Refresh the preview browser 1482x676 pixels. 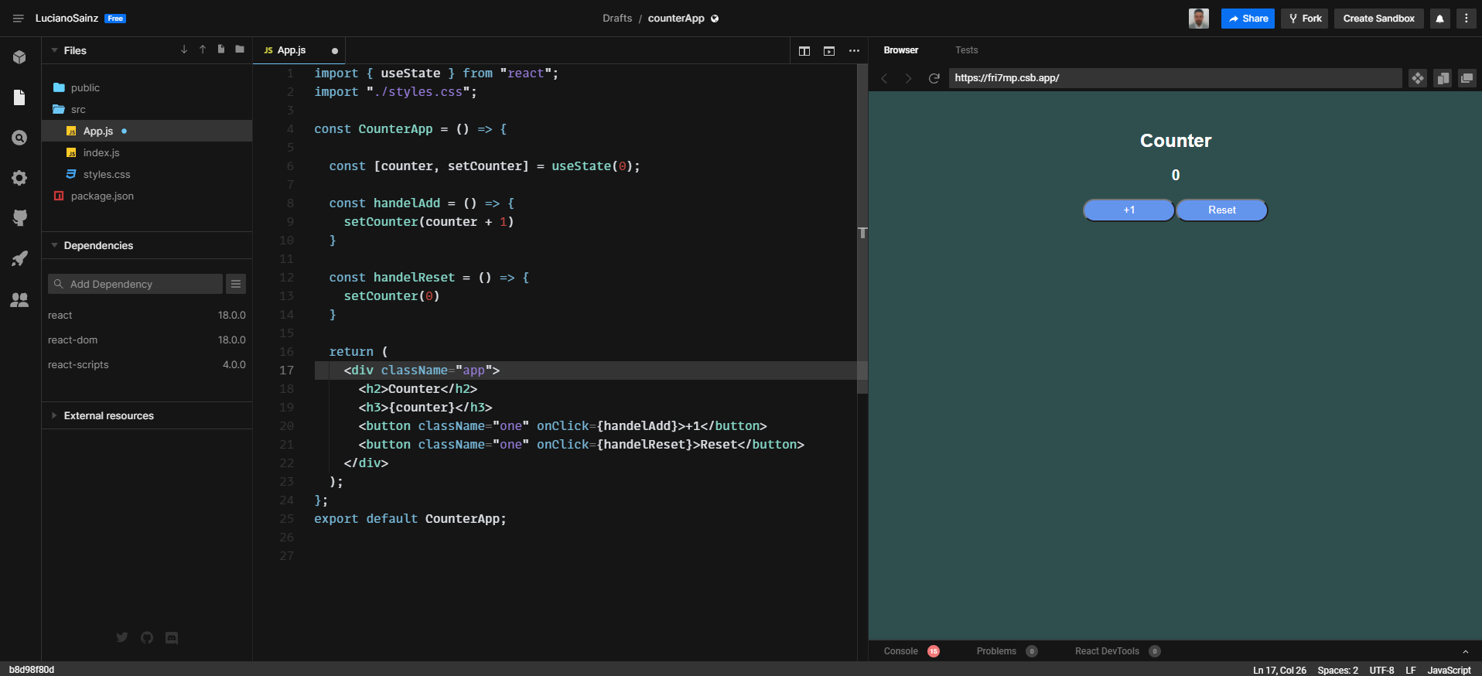click(x=934, y=78)
